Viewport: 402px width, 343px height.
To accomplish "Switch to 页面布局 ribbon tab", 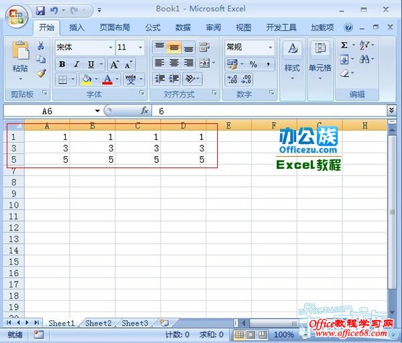I will (x=115, y=27).
